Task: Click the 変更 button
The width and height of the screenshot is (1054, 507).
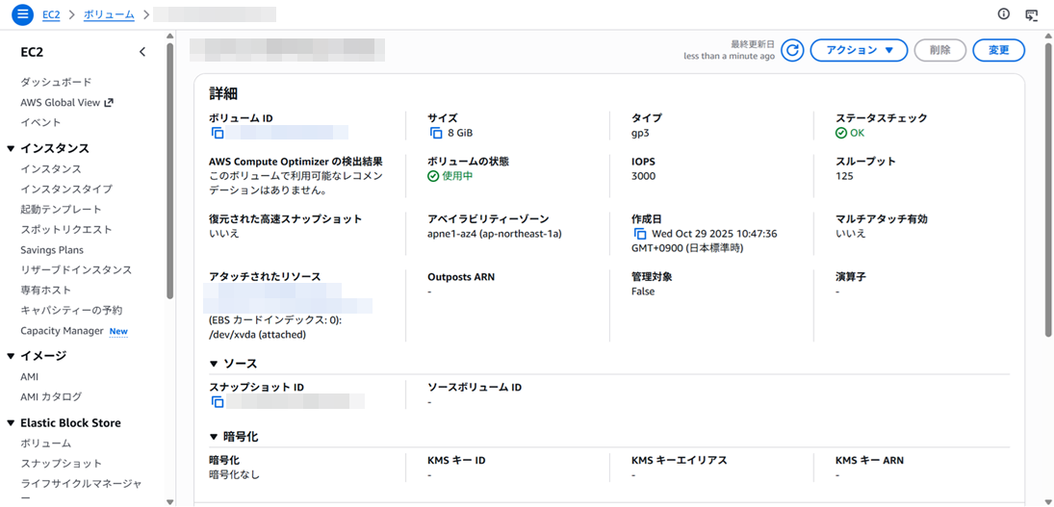Action: (x=998, y=50)
